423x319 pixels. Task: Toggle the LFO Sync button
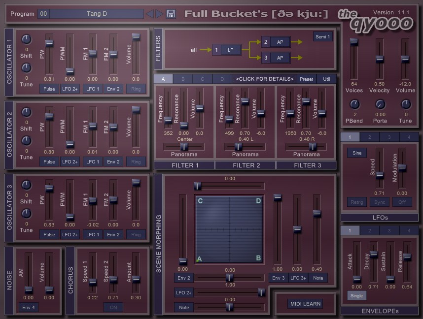point(380,202)
